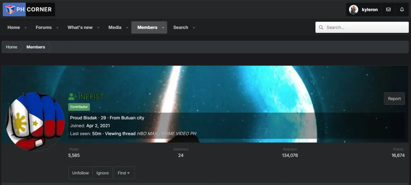Click the kyleron user avatar
This screenshot has width=411, height=185.
354,10
